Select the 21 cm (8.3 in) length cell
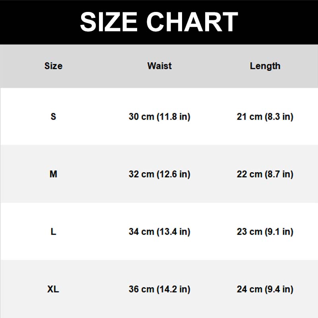 point(265,117)
